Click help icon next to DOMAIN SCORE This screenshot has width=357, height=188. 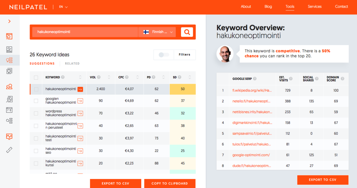click(x=342, y=78)
